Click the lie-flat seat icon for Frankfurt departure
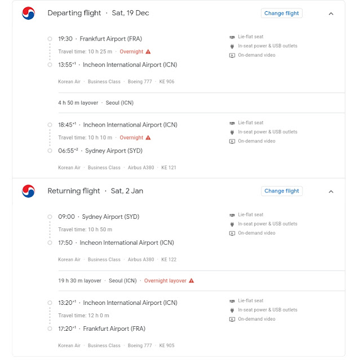The width and height of the screenshot is (355, 360). pos(232,37)
